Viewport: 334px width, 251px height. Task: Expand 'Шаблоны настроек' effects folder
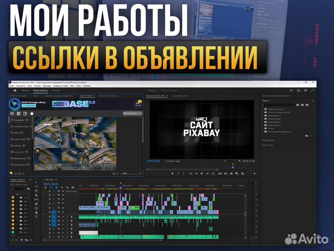point(263,109)
